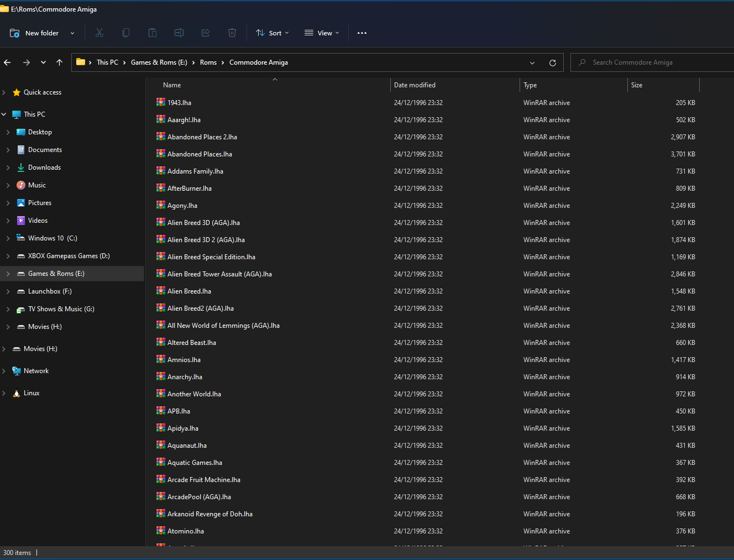Open the See more ellipsis menu
The height and width of the screenshot is (560, 734).
pos(362,33)
